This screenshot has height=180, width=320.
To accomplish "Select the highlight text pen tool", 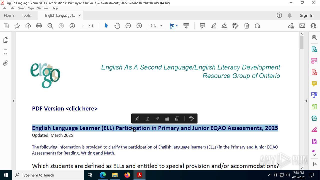I will tap(213, 26).
